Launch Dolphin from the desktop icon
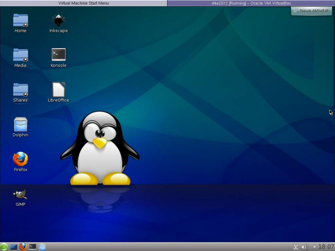This screenshot has height=251, width=335. tap(21, 127)
